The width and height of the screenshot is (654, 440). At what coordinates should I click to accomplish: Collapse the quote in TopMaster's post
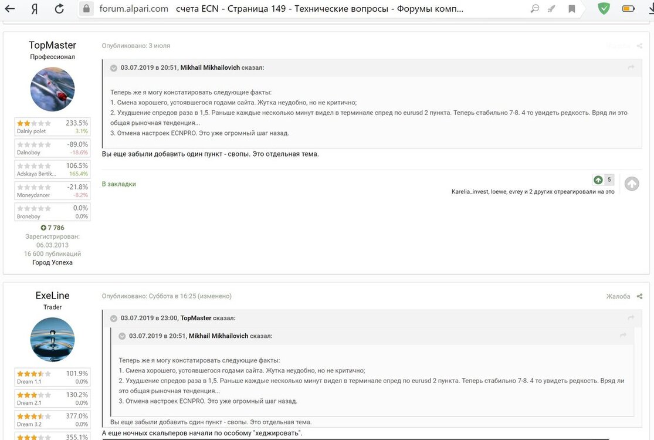click(x=113, y=68)
